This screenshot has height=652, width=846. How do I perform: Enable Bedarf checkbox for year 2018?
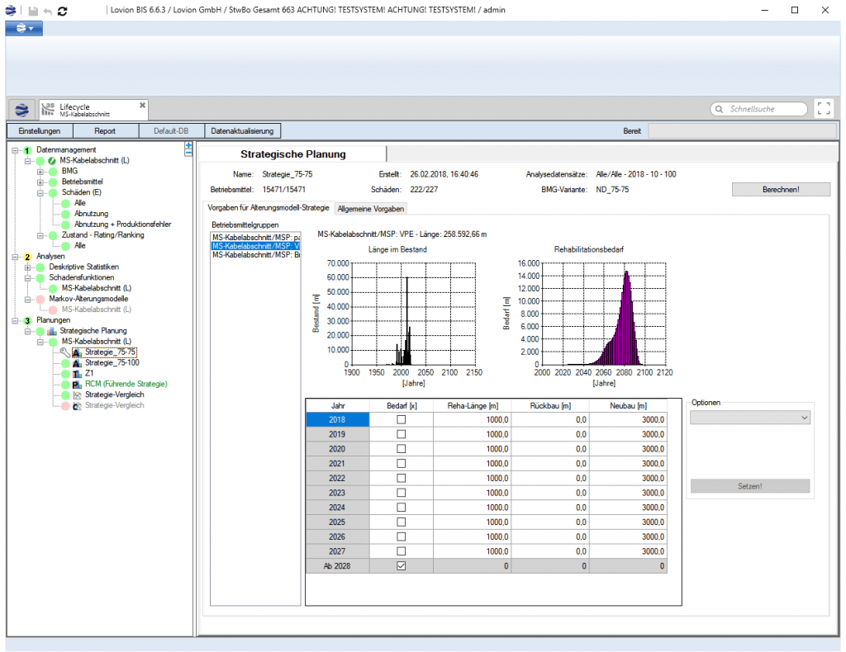tap(402, 420)
